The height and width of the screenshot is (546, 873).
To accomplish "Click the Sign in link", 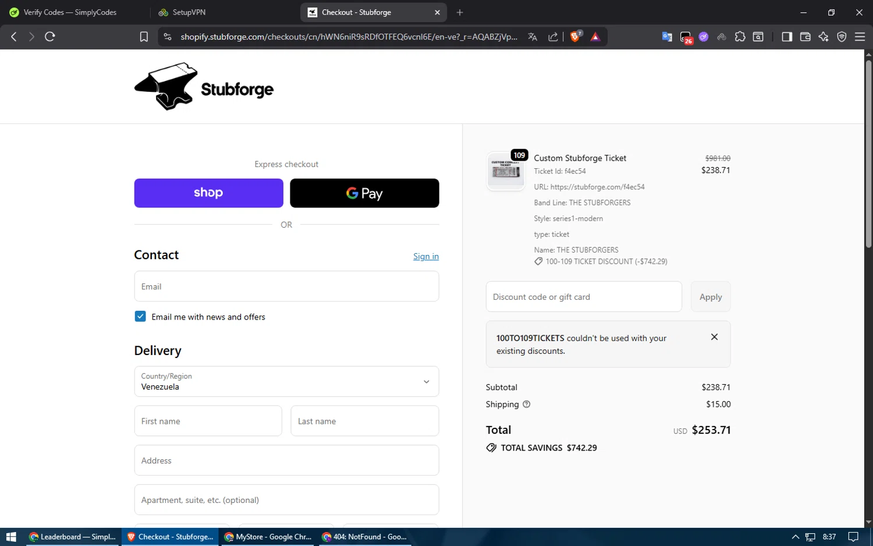I will coord(426,256).
